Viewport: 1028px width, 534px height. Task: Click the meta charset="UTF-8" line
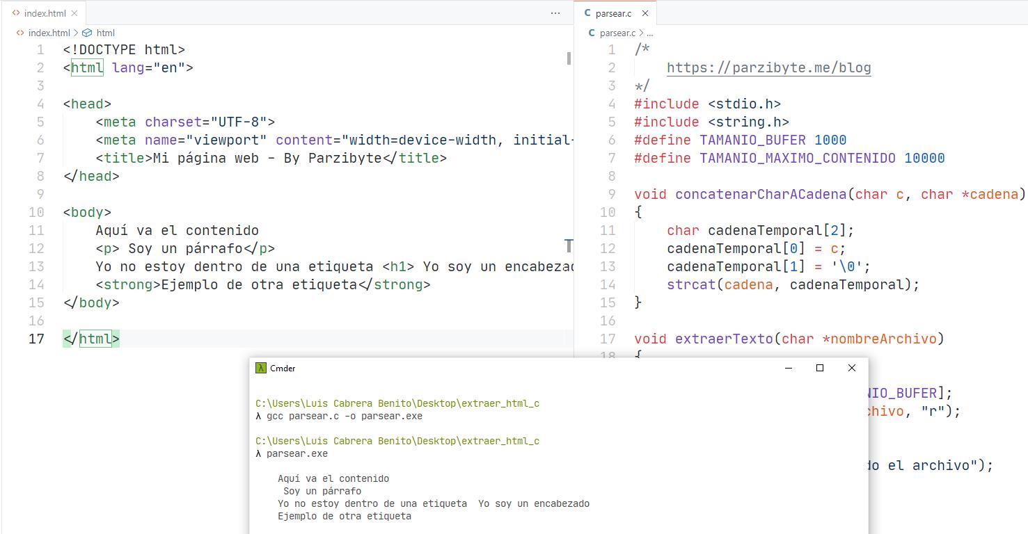tap(185, 122)
